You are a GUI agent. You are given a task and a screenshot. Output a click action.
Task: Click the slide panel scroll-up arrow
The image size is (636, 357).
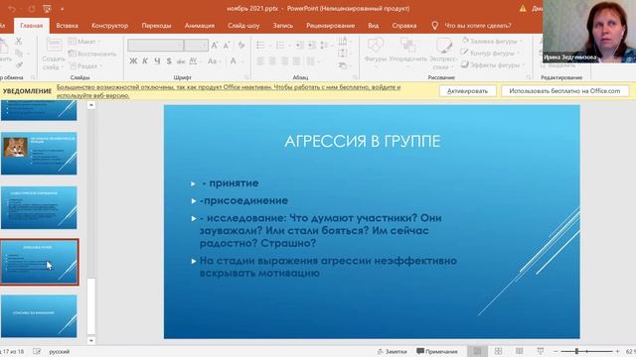(91, 105)
